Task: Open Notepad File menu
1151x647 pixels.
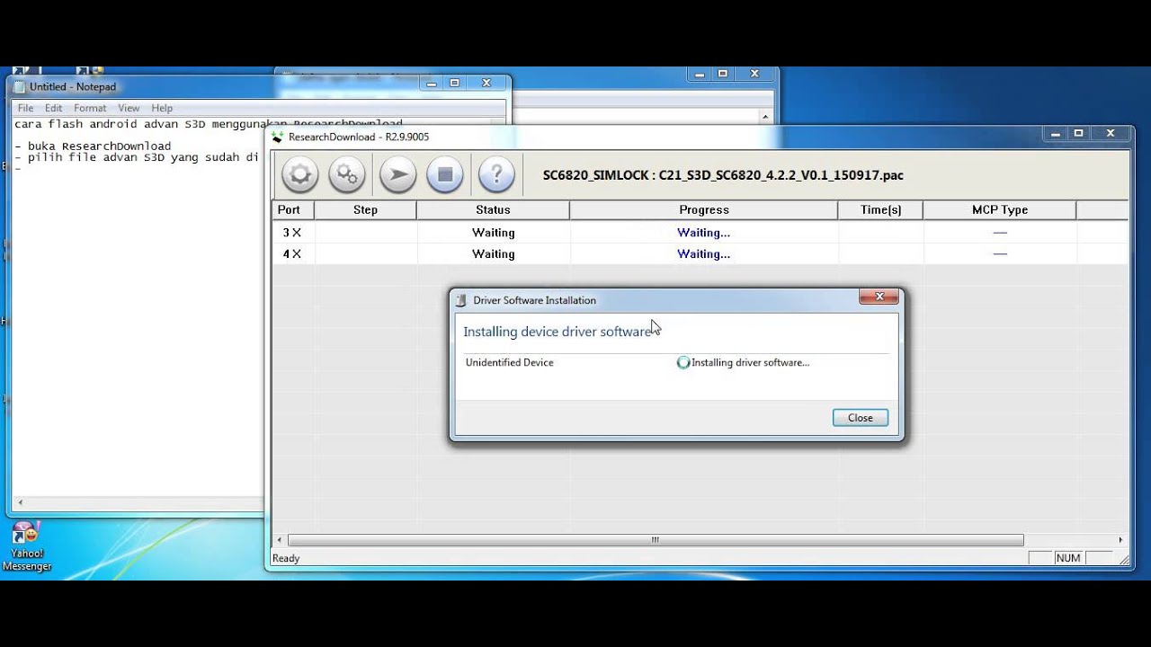Action: coord(25,108)
